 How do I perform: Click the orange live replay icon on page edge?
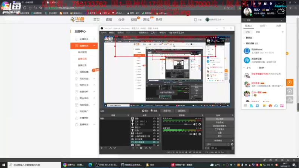tap(290, 83)
